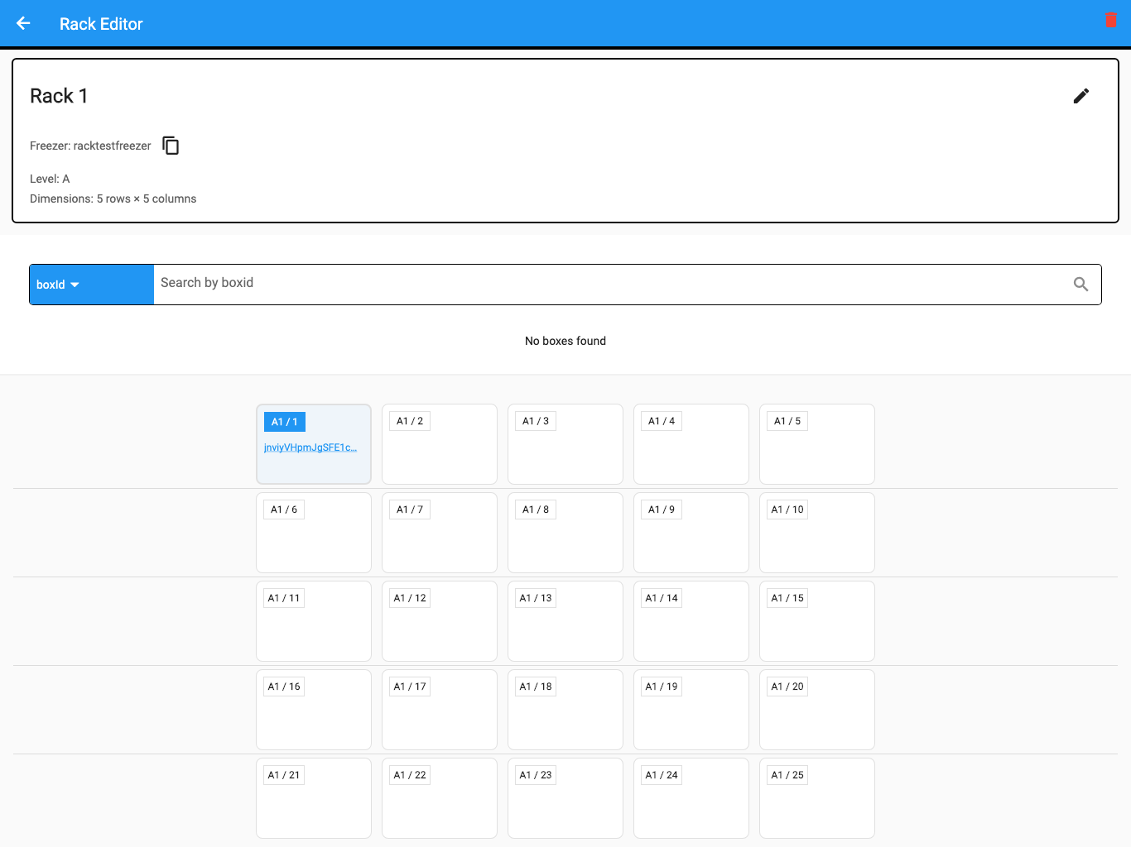Open slot A1 / 22
Screen dimensions: 1131x847
pos(440,798)
